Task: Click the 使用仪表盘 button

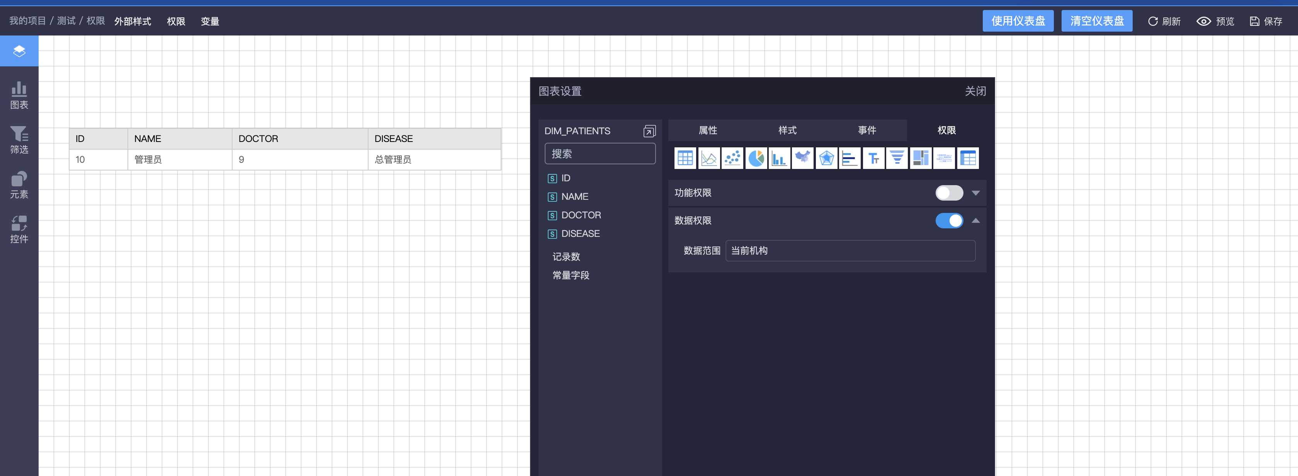Action: (1018, 21)
